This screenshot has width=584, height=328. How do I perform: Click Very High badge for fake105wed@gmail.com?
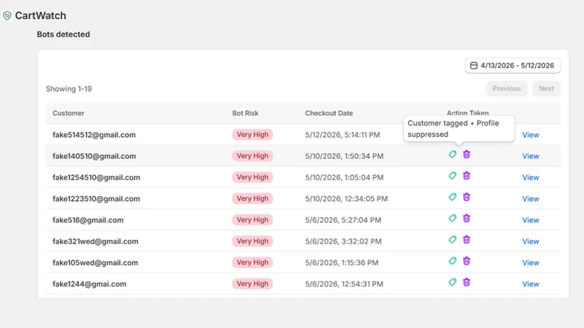click(x=253, y=262)
